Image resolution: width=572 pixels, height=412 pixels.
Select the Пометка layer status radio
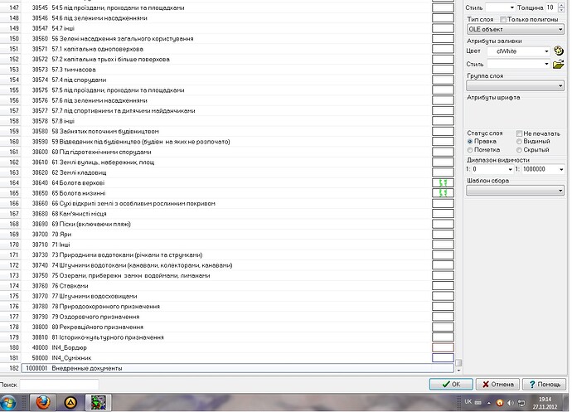[470, 150]
